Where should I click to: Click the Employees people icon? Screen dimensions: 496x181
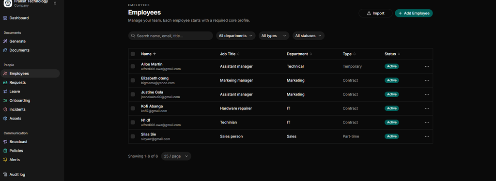click(x=5, y=74)
